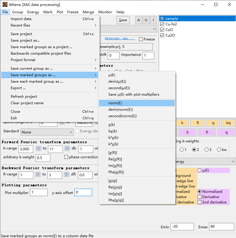Check the purple Derivative checkbox

point(200,197)
